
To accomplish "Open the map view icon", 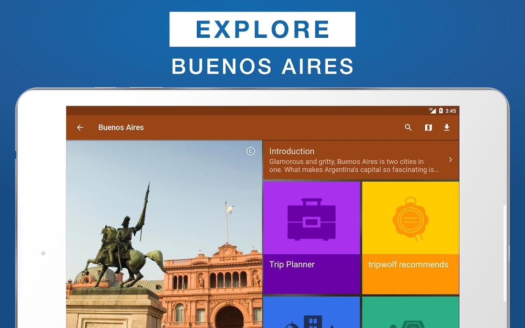I will click(428, 128).
